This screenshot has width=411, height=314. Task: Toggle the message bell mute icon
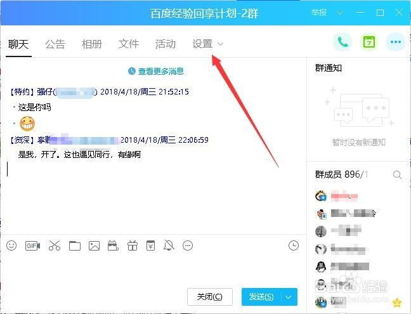point(169,245)
